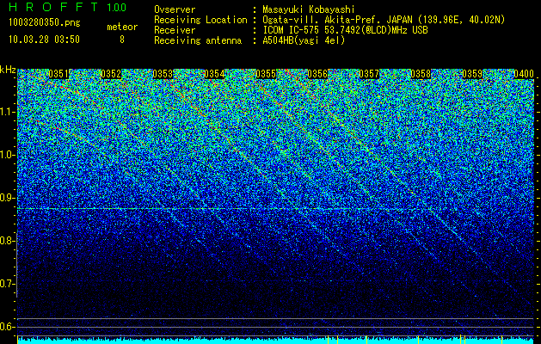Click the date stamp 10.03.28 03:50
The height and width of the screenshot is (344, 541).
(x=44, y=40)
